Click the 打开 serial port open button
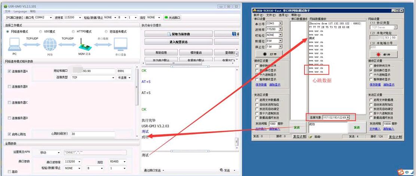 268,54
